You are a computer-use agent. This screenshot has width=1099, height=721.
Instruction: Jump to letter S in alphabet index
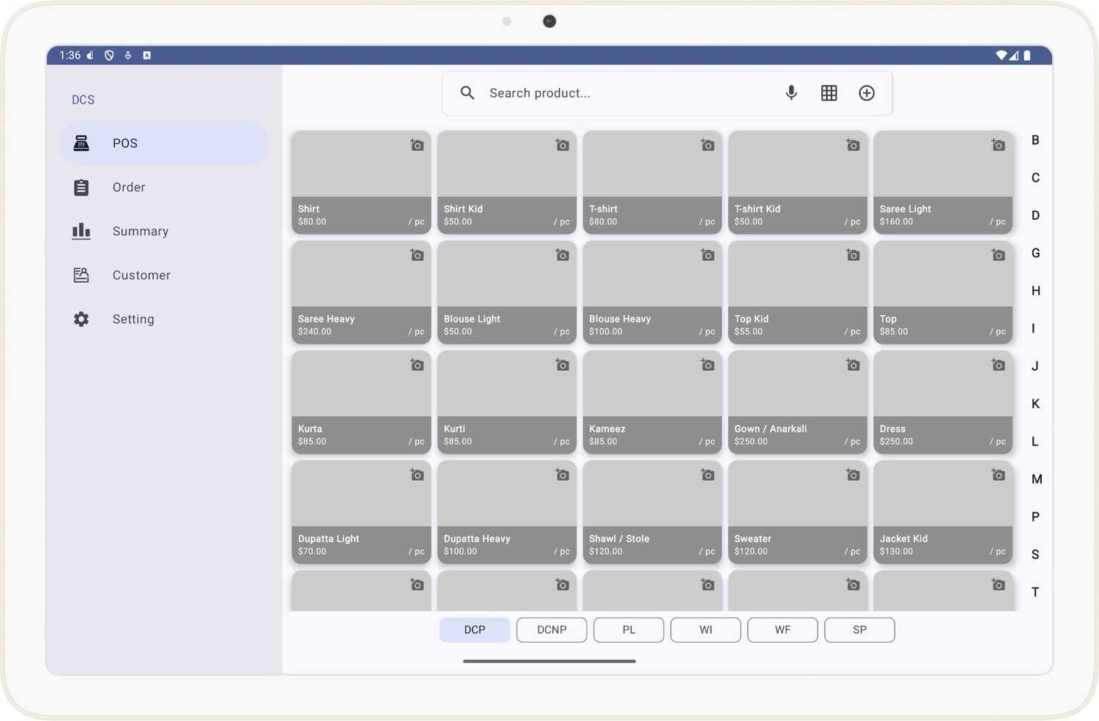(x=1035, y=555)
